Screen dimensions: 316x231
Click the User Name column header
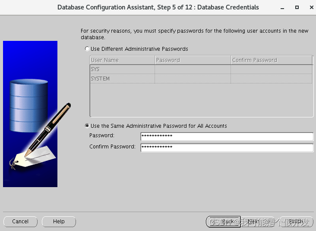[122, 60]
